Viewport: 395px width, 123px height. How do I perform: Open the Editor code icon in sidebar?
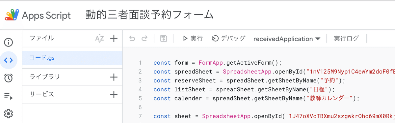pyautogui.click(x=8, y=60)
